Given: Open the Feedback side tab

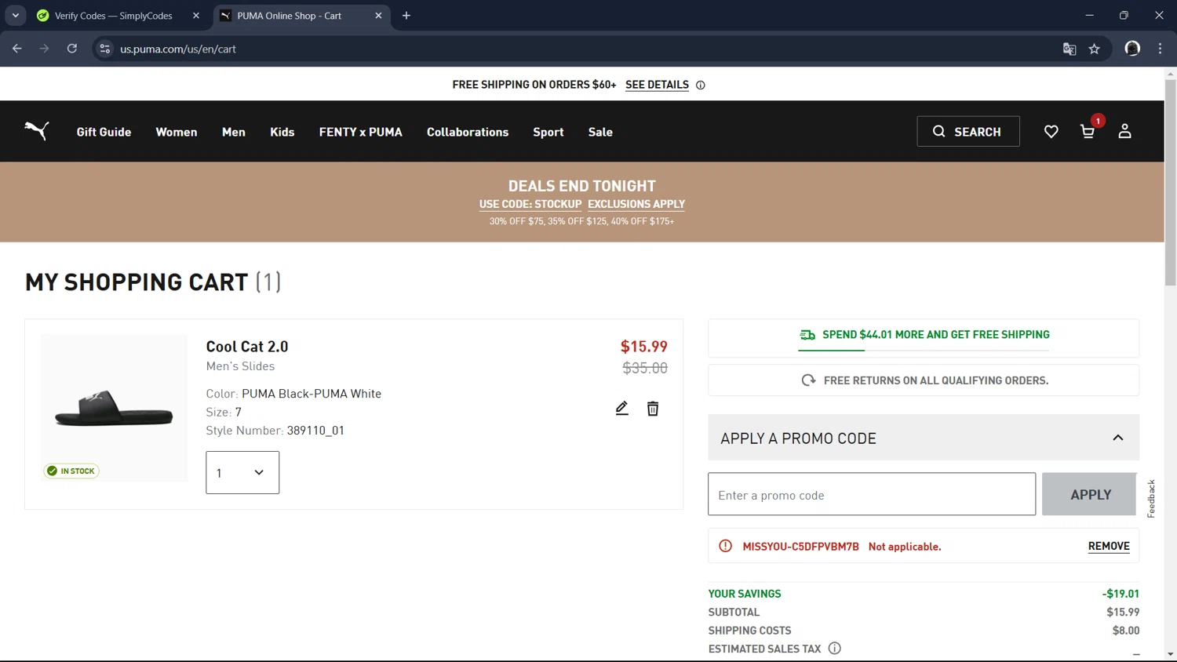Looking at the screenshot, I should pos(1151,498).
